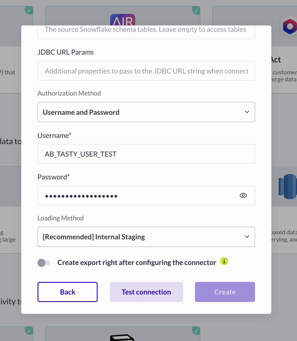Click the black box connector icon at bottom
The height and width of the screenshot is (341, 297).
click(122, 337)
